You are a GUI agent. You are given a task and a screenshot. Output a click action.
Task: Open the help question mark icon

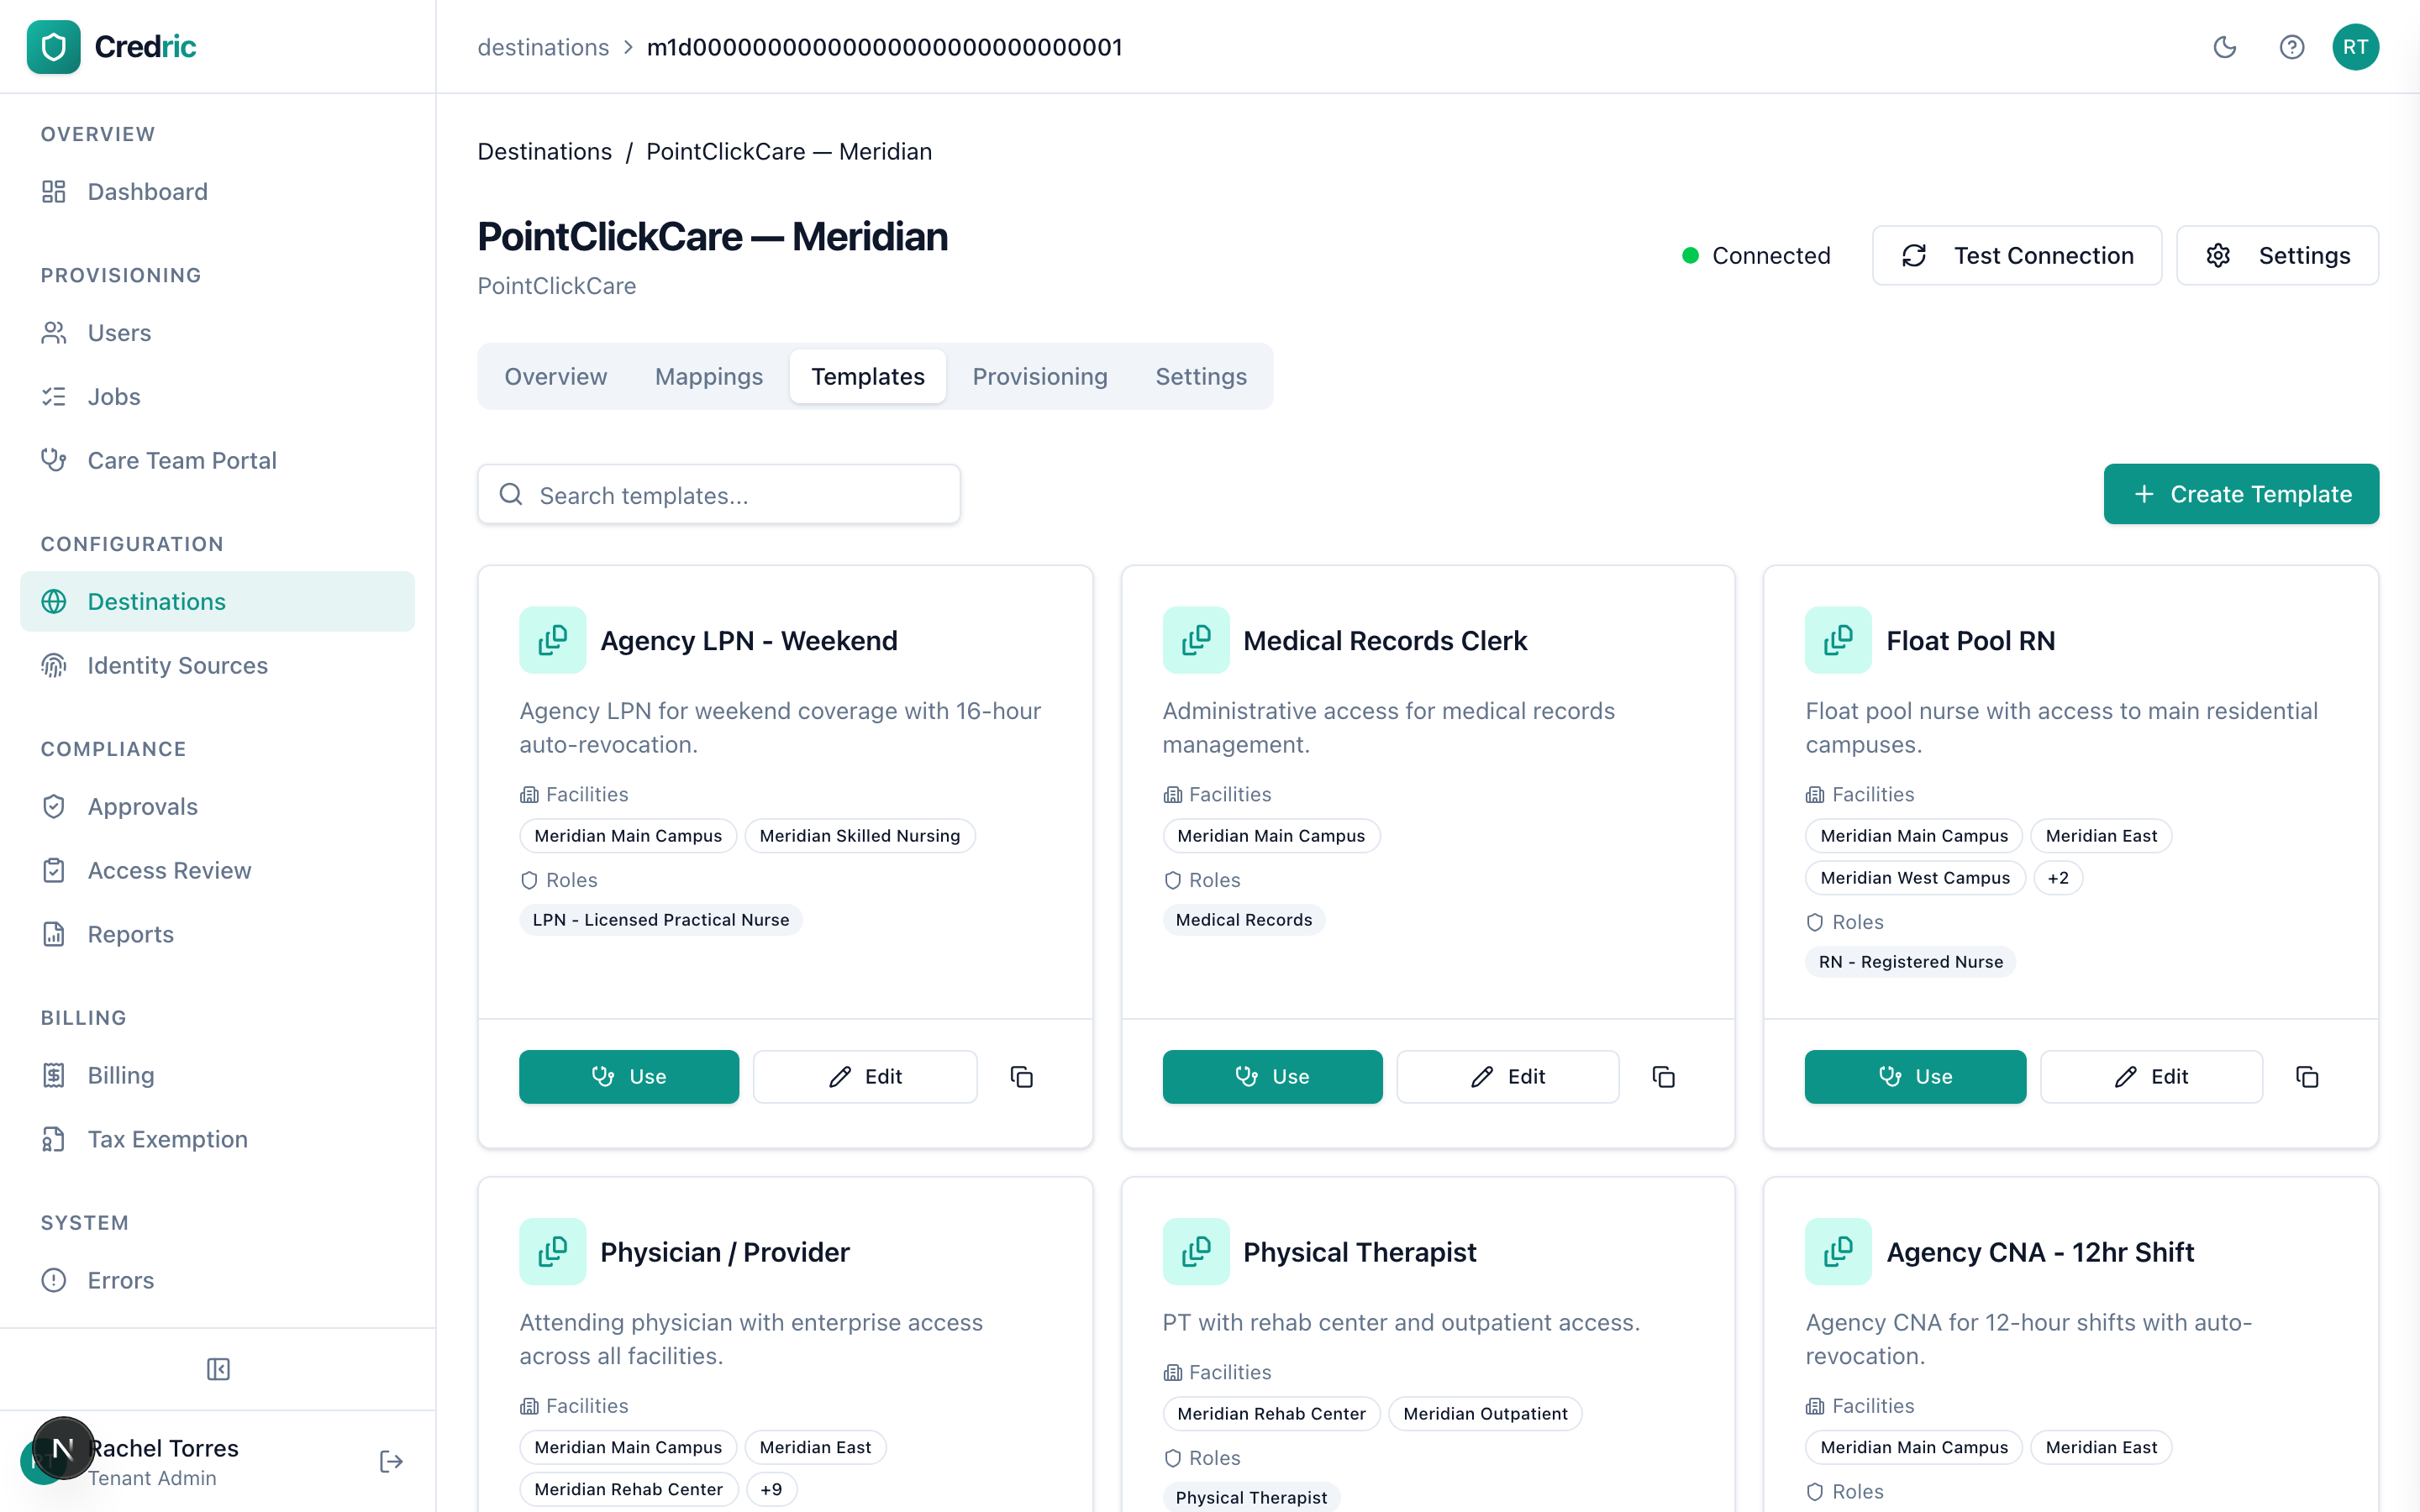click(2292, 47)
